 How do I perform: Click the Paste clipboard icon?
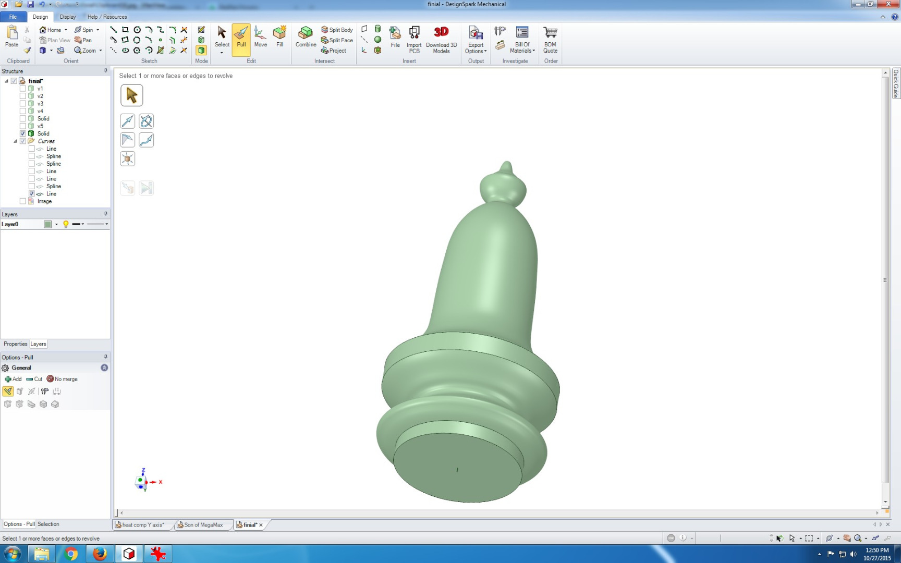pos(11,36)
